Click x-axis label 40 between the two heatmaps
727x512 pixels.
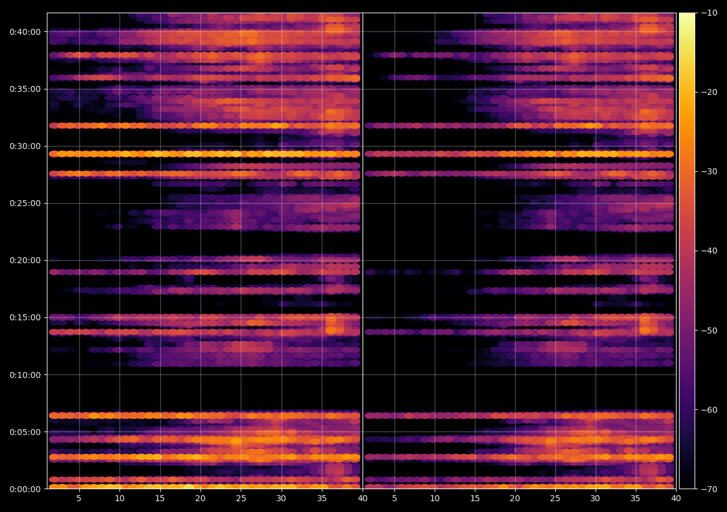coord(363,499)
